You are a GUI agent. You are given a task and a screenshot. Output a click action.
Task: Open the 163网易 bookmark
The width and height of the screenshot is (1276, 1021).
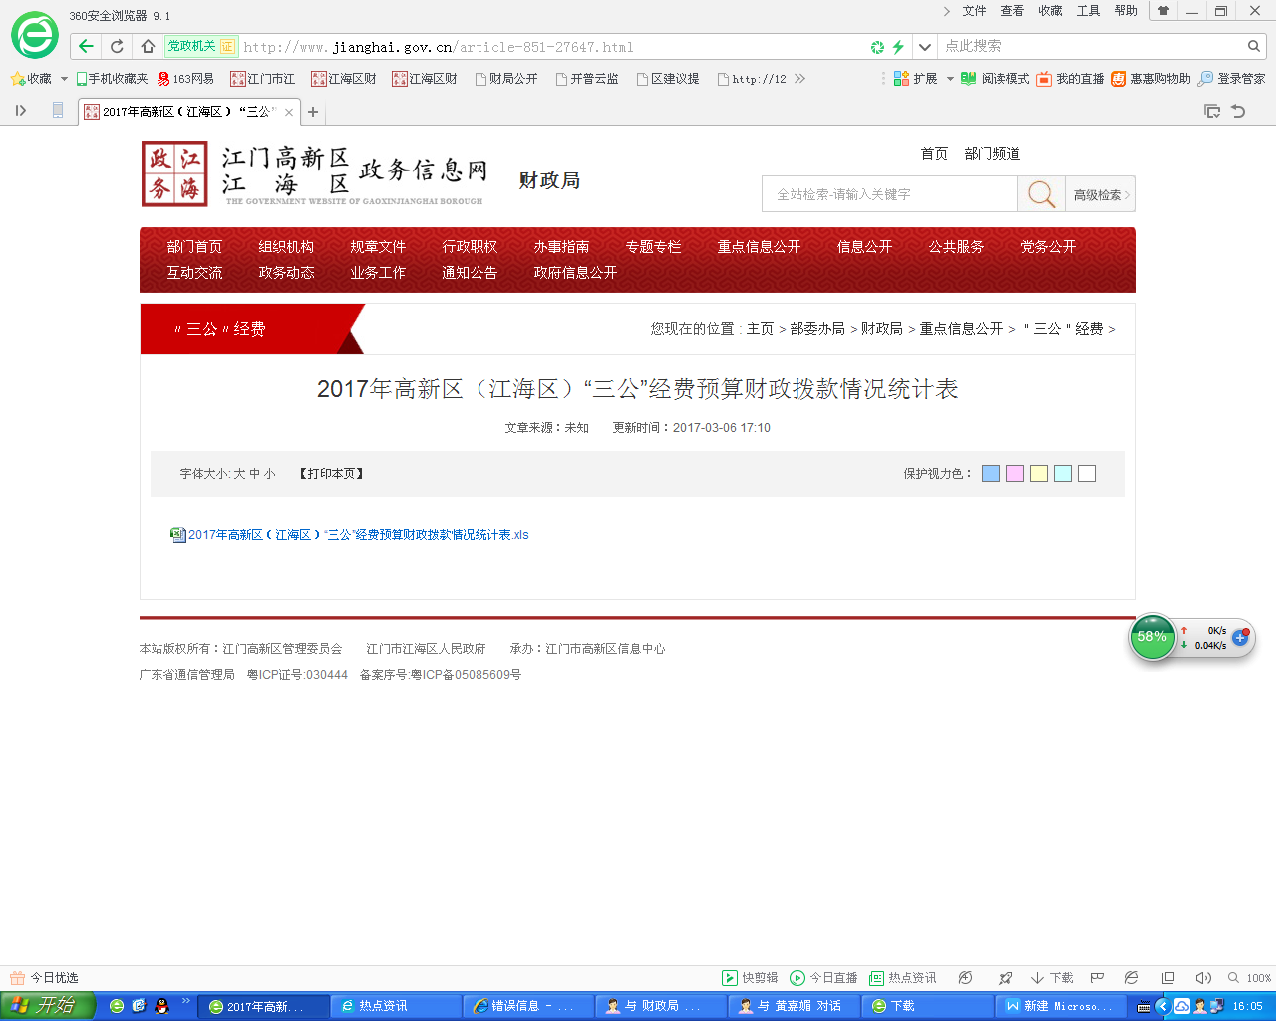coord(185,79)
